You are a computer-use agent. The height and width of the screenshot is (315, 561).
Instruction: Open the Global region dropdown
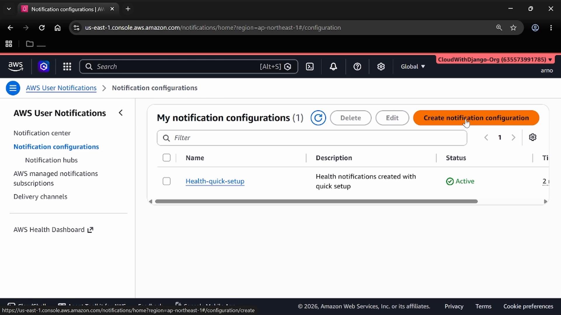pos(413,66)
